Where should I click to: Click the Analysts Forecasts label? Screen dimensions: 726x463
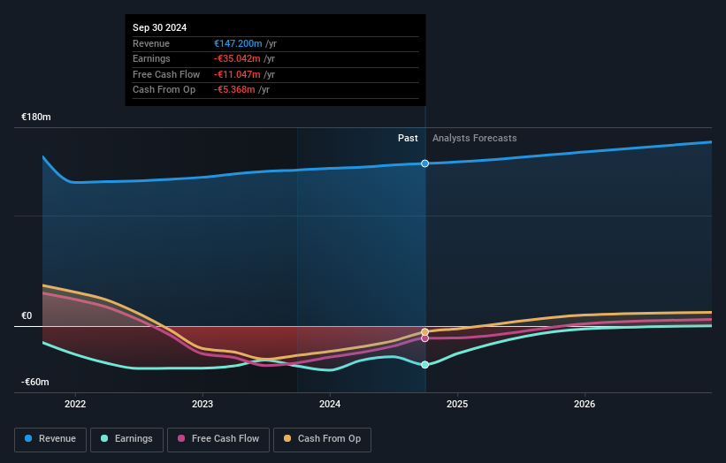475,138
